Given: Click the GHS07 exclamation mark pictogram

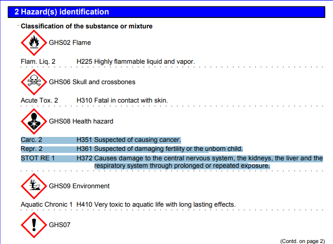Looking at the screenshot, I should click(34, 225).
